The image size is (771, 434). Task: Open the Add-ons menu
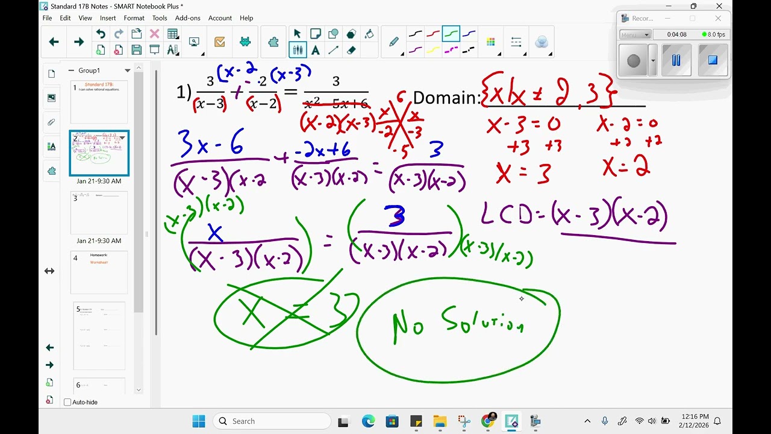coord(187,18)
